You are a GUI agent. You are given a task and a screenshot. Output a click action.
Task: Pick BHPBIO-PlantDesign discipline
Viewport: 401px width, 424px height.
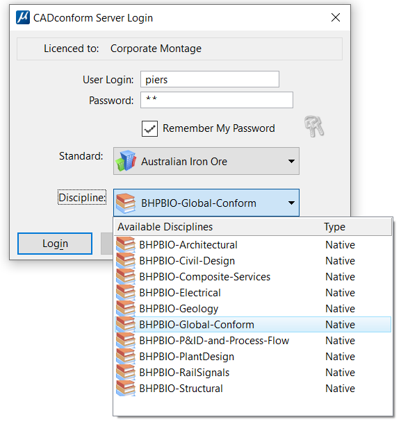[x=253, y=357]
